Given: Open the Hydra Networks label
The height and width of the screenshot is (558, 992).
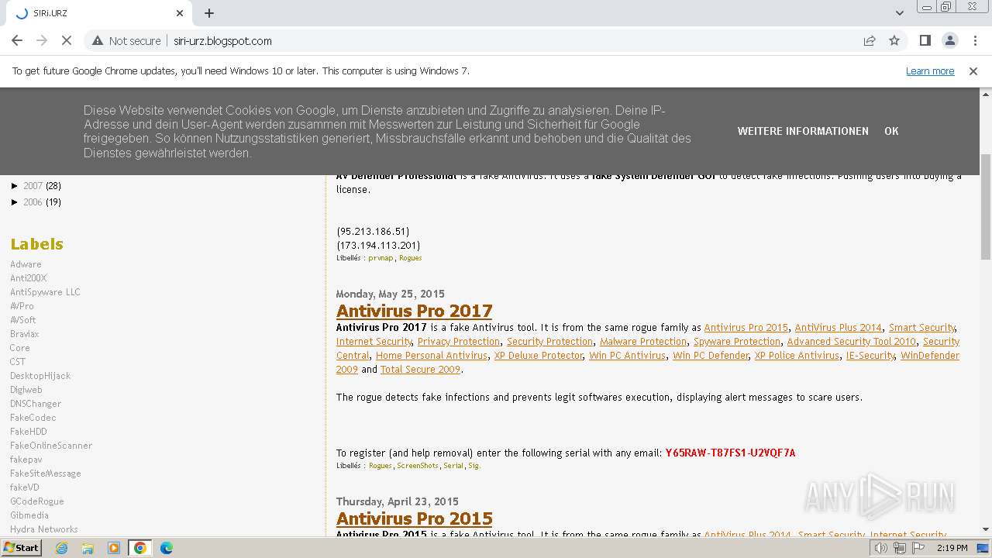Looking at the screenshot, I should point(44,529).
